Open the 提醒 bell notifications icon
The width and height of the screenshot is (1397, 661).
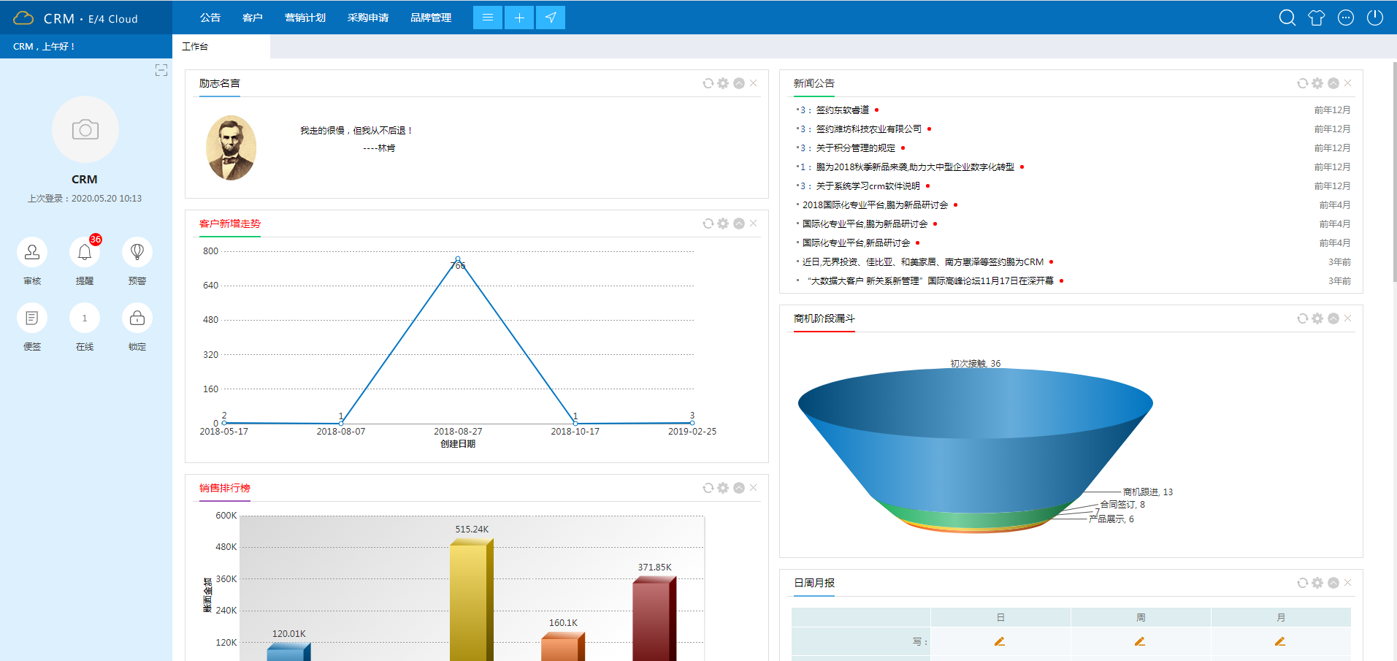pos(85,253)
